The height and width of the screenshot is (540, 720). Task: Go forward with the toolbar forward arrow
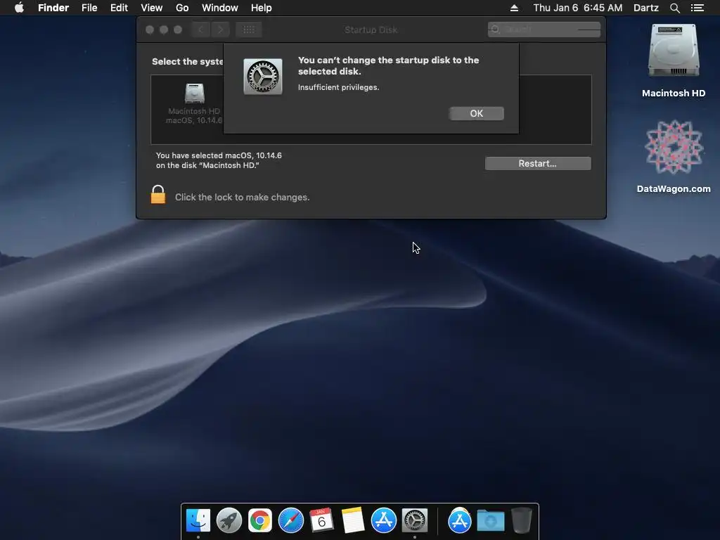point(220,30)
